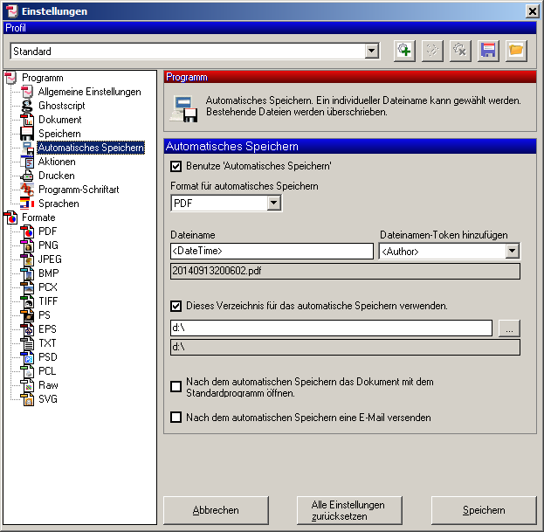Click the filename preview 20140913200602.pdf
The width and height of the screenshot is (544, 532).
[x=345, y=271]
